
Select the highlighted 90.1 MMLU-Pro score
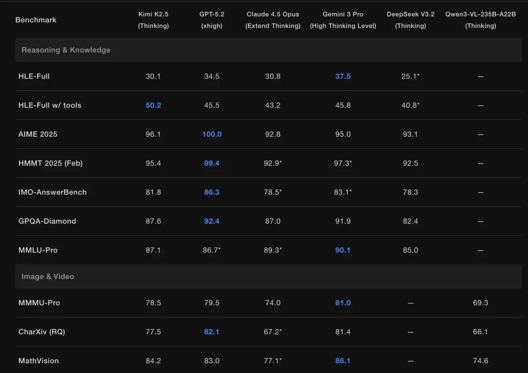pyautogui.click(x=343, y=250)
